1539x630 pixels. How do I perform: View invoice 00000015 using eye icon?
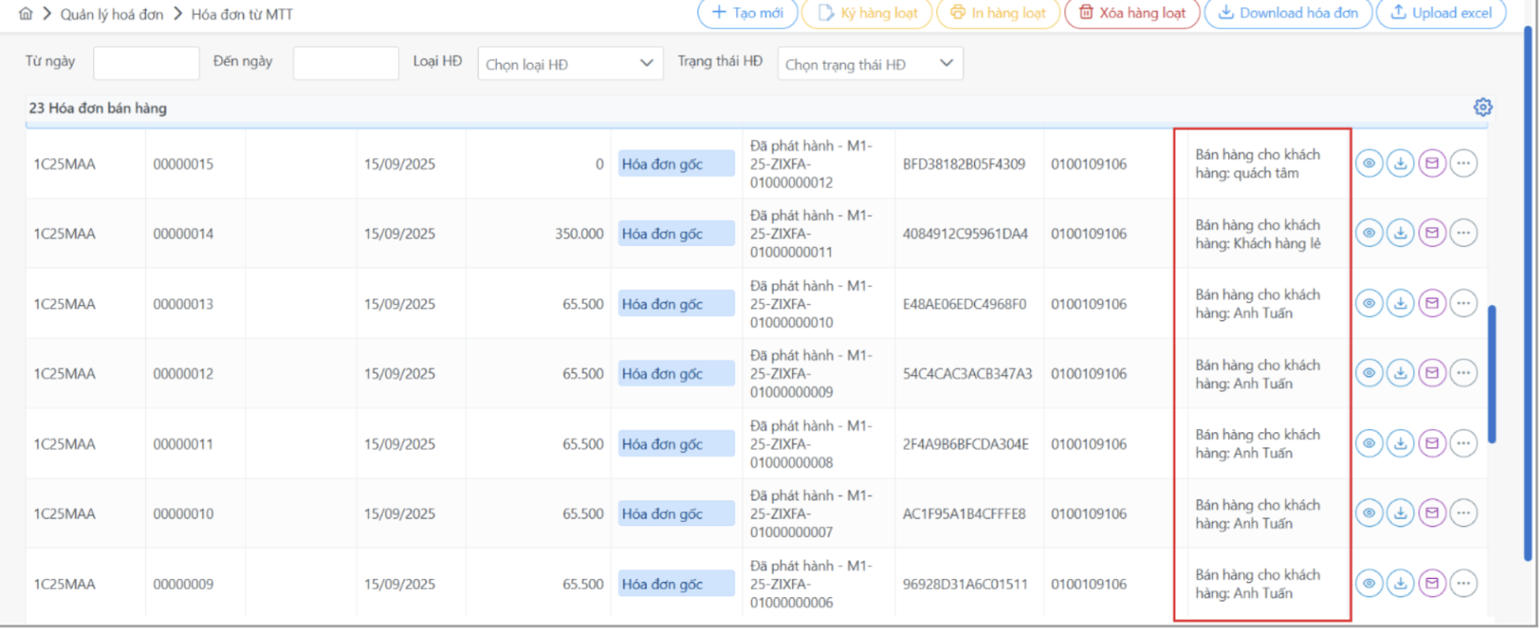point(1368,163)
